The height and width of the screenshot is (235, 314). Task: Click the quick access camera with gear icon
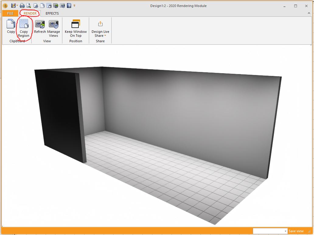[62, 5]
